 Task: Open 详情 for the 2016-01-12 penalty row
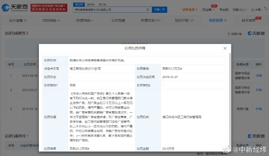pyautogui.click(x=259, y=109)
